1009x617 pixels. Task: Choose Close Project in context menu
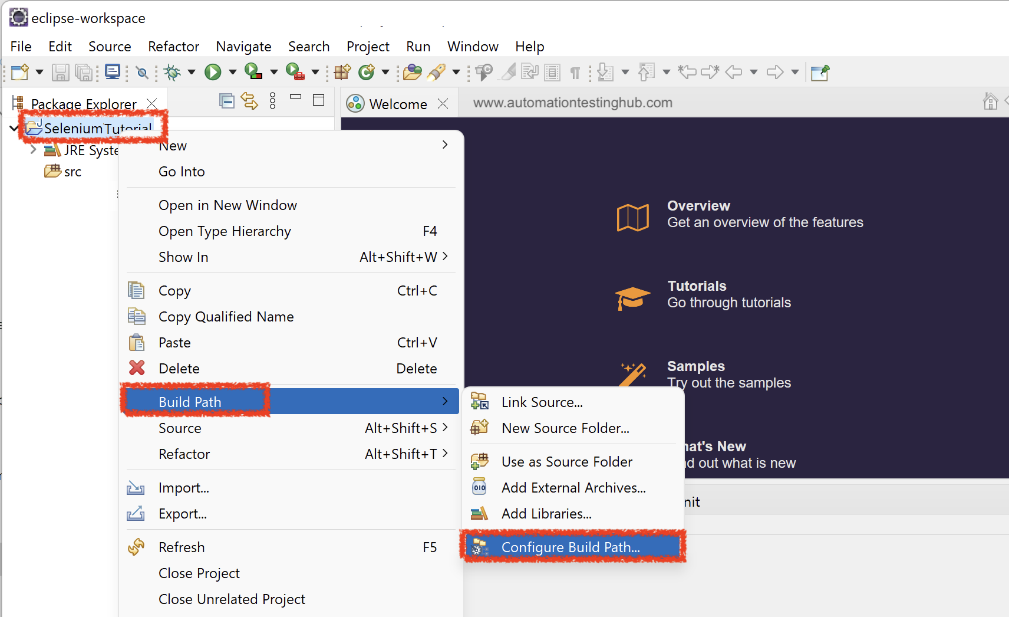click(291, 573)
